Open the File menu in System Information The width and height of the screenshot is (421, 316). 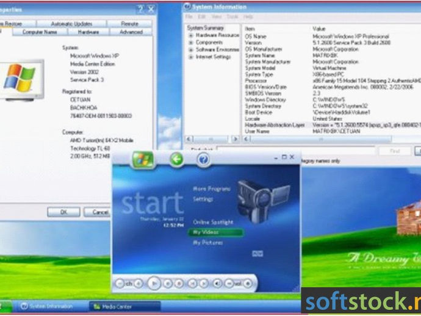pyautogui.click(x=189, y=16)
